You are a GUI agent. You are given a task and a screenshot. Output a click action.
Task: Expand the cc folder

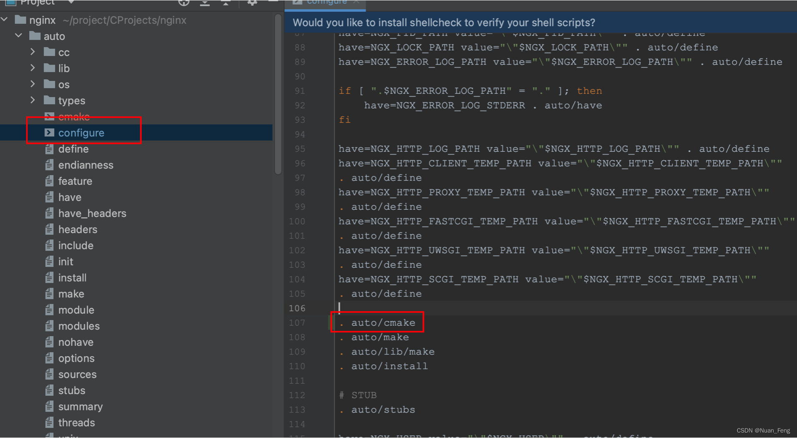[33, 52]
